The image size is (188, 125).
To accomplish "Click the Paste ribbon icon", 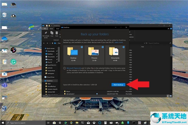I will pyautogui.click(x=57, y=34).
